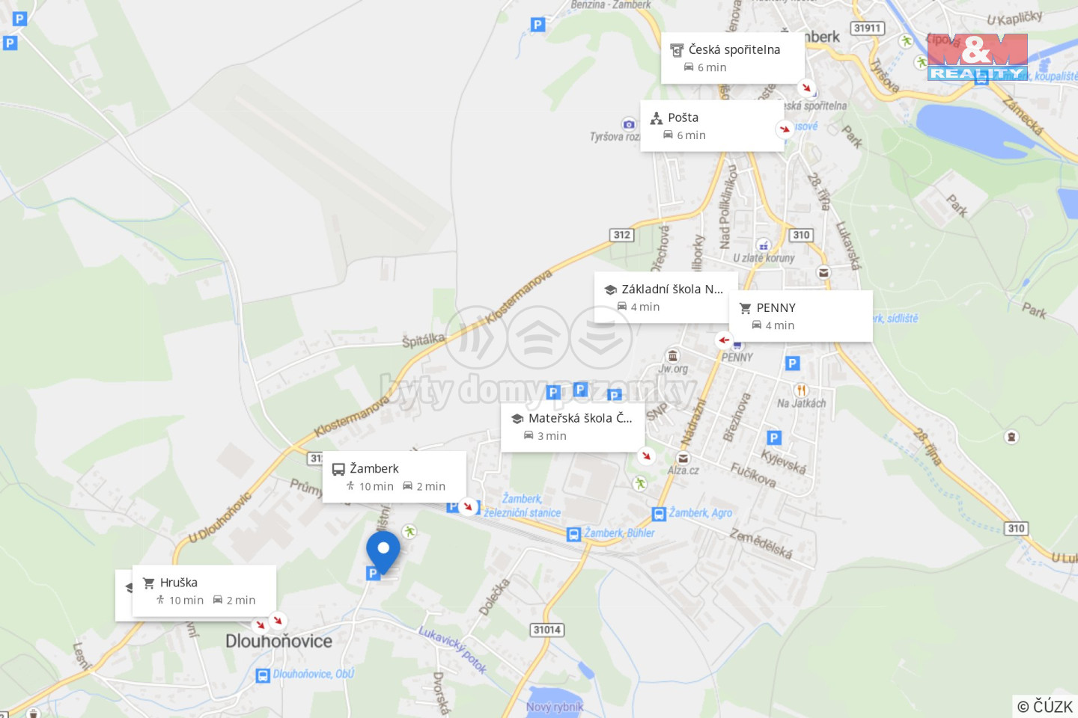Viewport: 1078px width, 718px height.
Task: Click the Žamberk, Agro bus stop marker
Action: click(659, 514)
